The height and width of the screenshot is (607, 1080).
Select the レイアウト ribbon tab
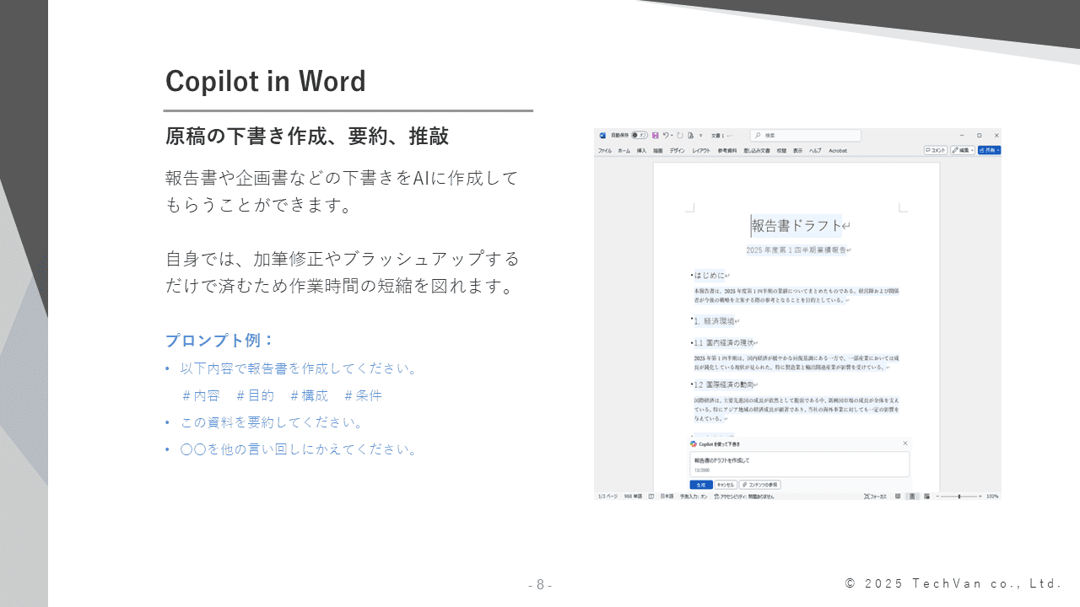point(701,151)
